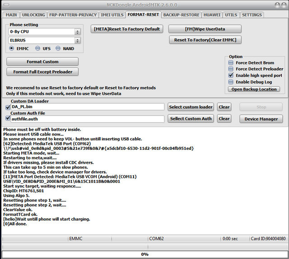Viewport: 289px width, 259px height.
Task: Open the BACKUP-RESTORE tab
Action: click(181, 15)
